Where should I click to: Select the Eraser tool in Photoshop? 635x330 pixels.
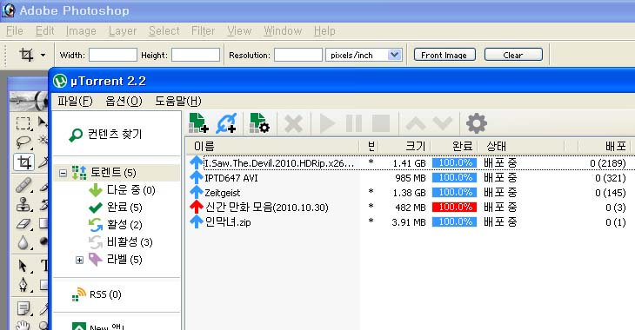pyautogui.click(x=23, y=223)
